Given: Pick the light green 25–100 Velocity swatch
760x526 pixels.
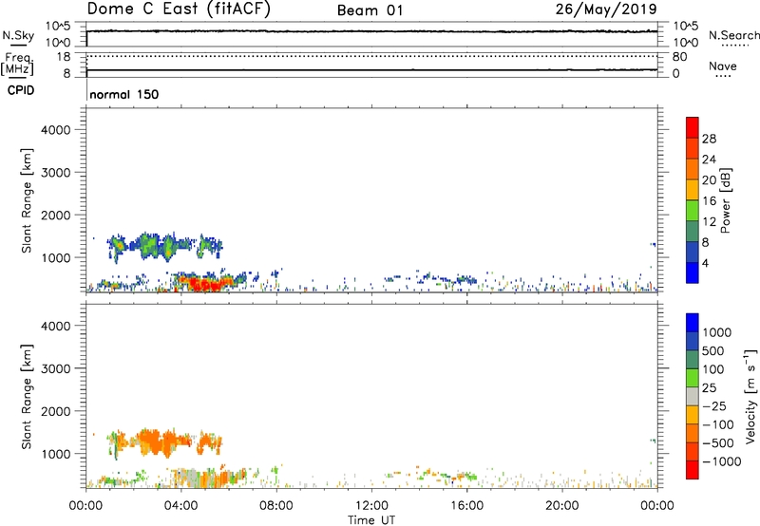Looking at the screenshot, I should click(693, 378).
